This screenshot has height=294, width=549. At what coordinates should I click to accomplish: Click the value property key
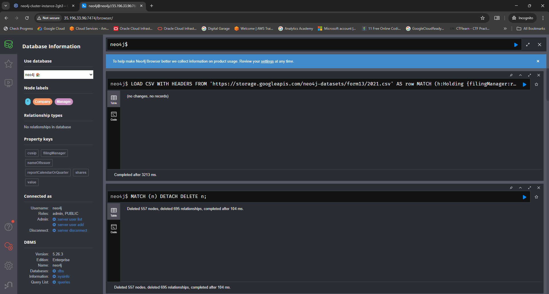click(x=32, y=182)
